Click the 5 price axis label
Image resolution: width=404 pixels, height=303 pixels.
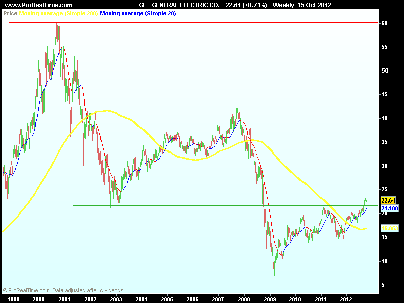tap(383, 285)
